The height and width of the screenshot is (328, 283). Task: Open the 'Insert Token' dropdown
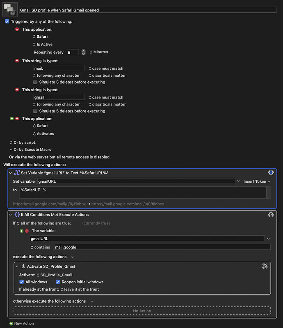(257, 181)
